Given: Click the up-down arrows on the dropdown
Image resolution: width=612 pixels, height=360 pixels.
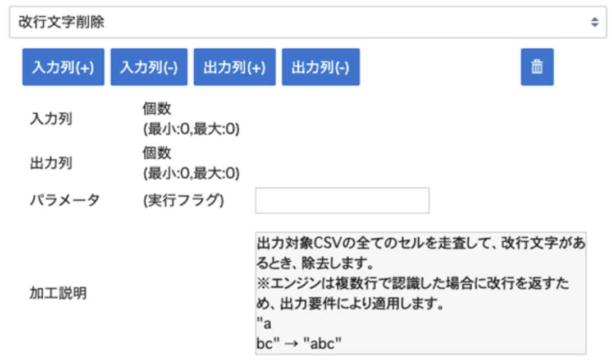Looking at the screenshot, I should tap(595, 22).
